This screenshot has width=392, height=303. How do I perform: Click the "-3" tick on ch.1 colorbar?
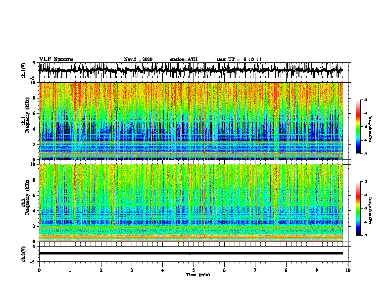(365, 100)
